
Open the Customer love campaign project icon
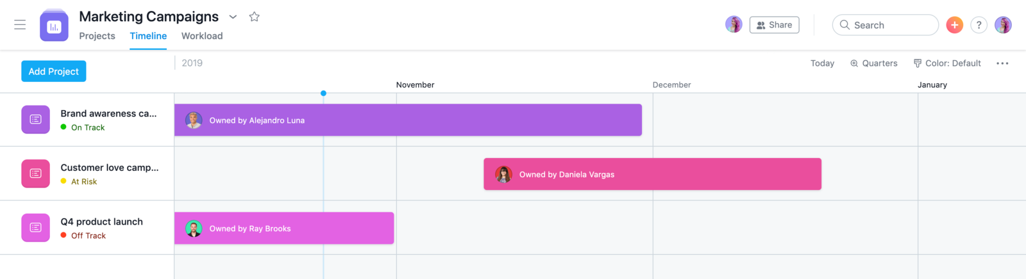click(36, 173)
